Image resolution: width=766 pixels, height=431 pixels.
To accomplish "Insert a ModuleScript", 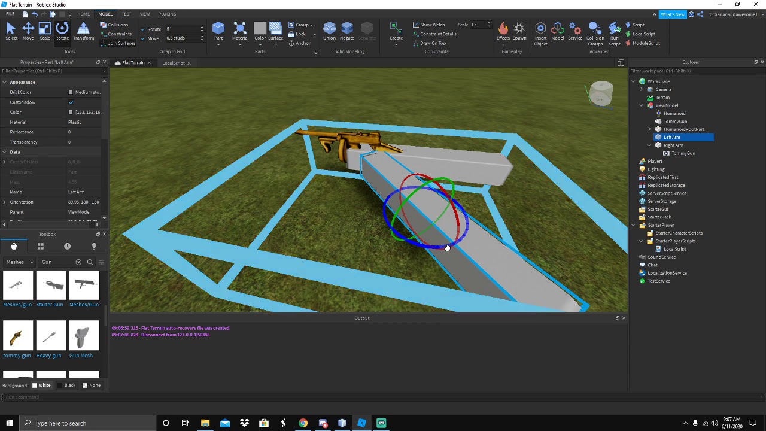I will pos(642,43).
